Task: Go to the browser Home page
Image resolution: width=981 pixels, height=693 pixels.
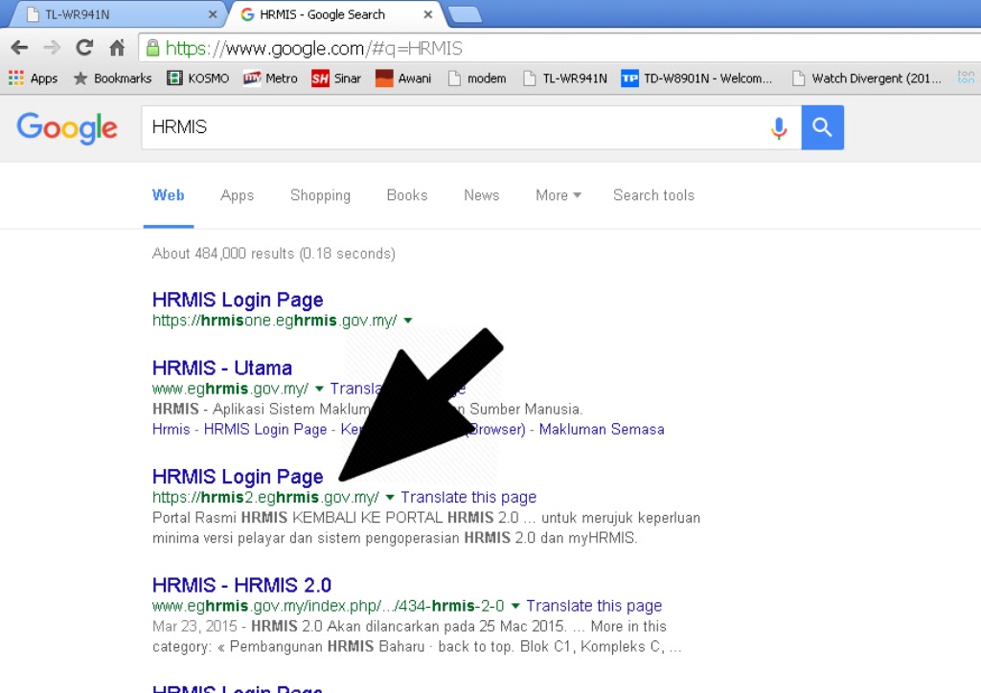Action: [x=117, y=48]
